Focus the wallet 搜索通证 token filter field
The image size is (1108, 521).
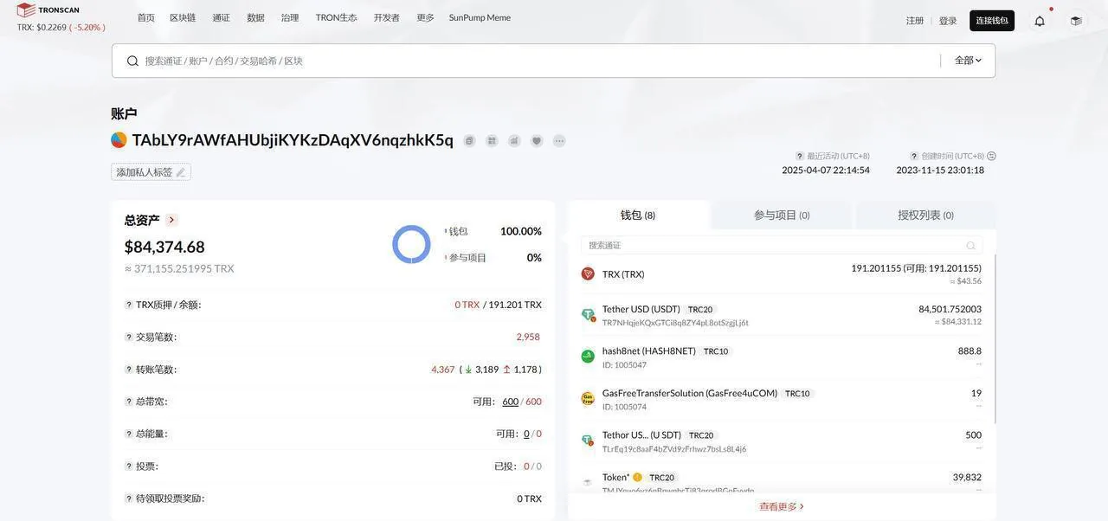tap(783, 246)
